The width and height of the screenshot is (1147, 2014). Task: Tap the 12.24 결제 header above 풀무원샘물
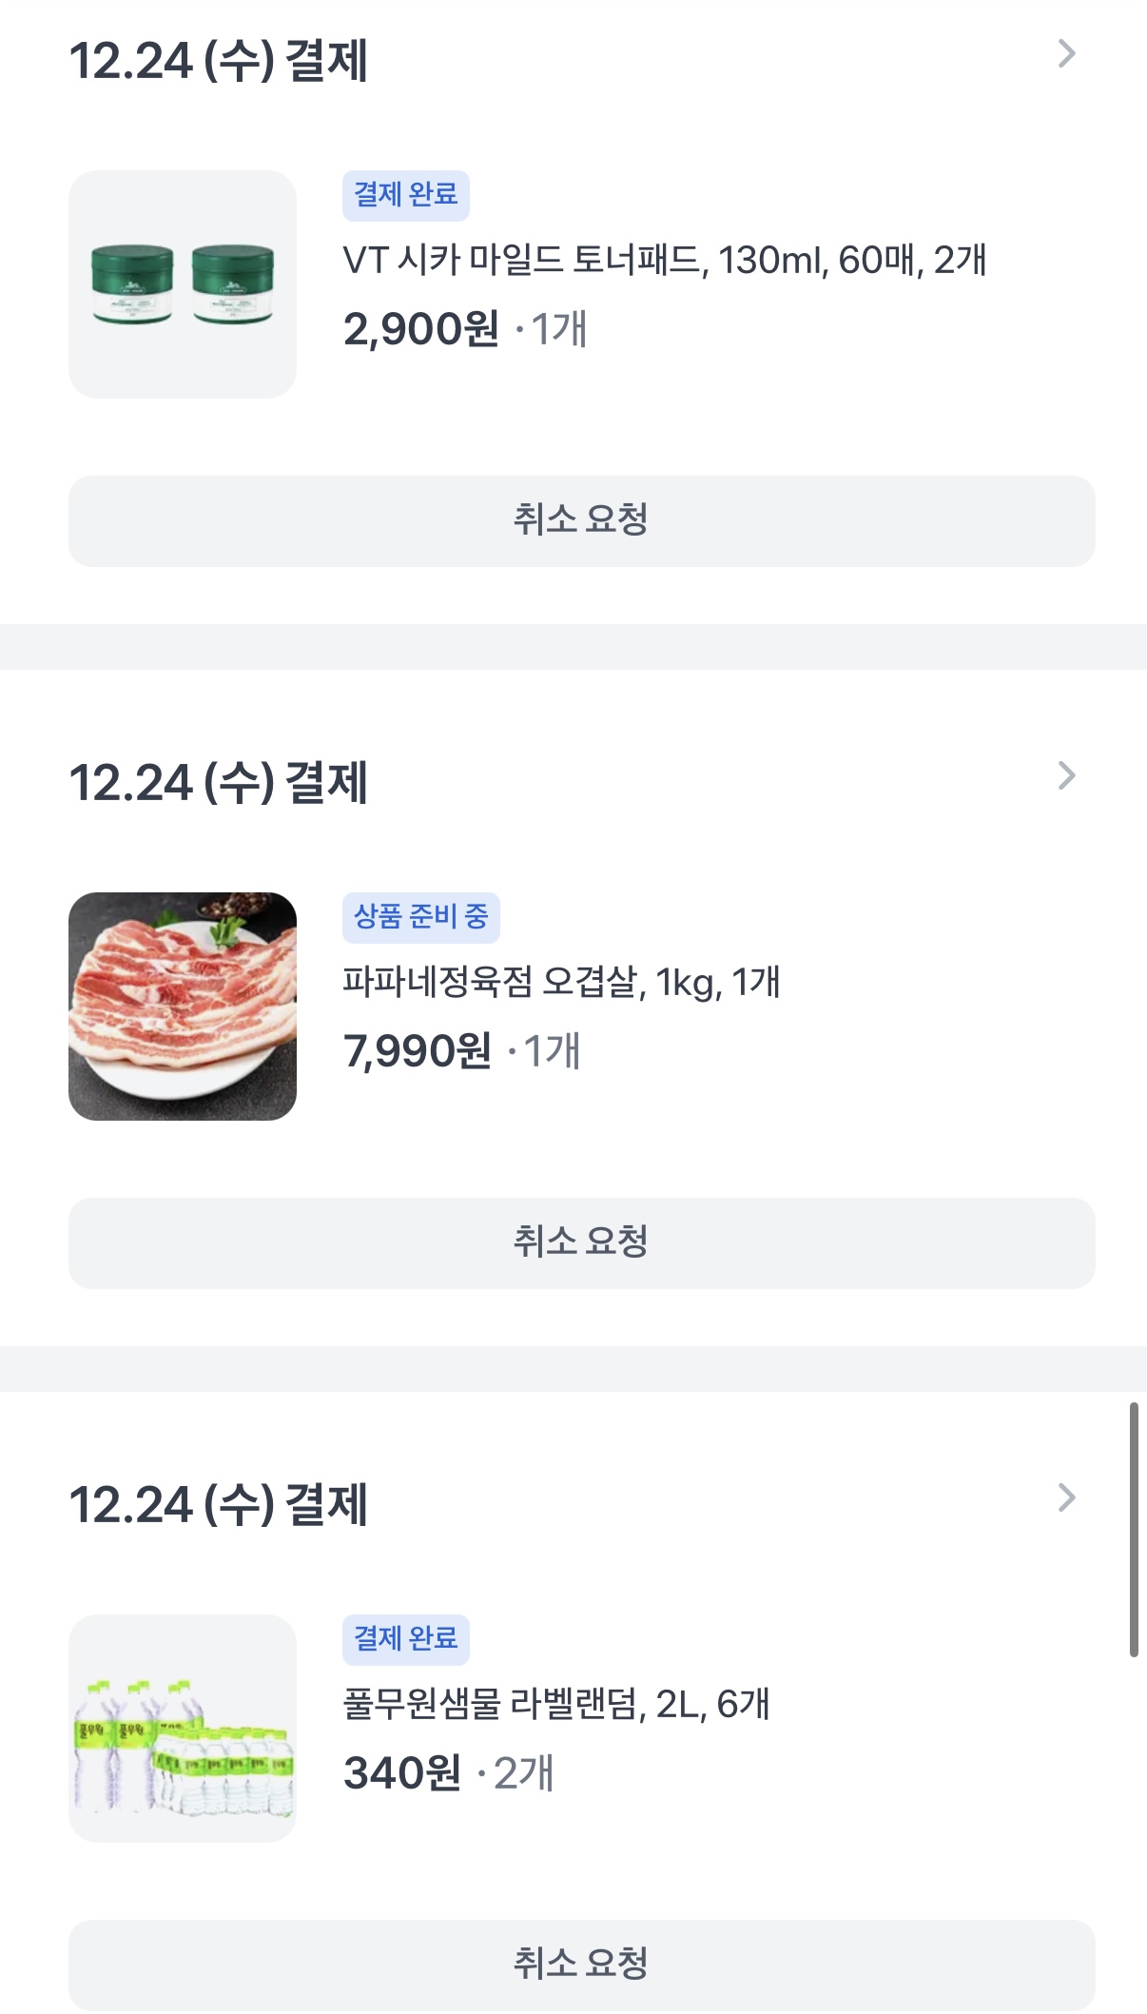(219, 1505)
